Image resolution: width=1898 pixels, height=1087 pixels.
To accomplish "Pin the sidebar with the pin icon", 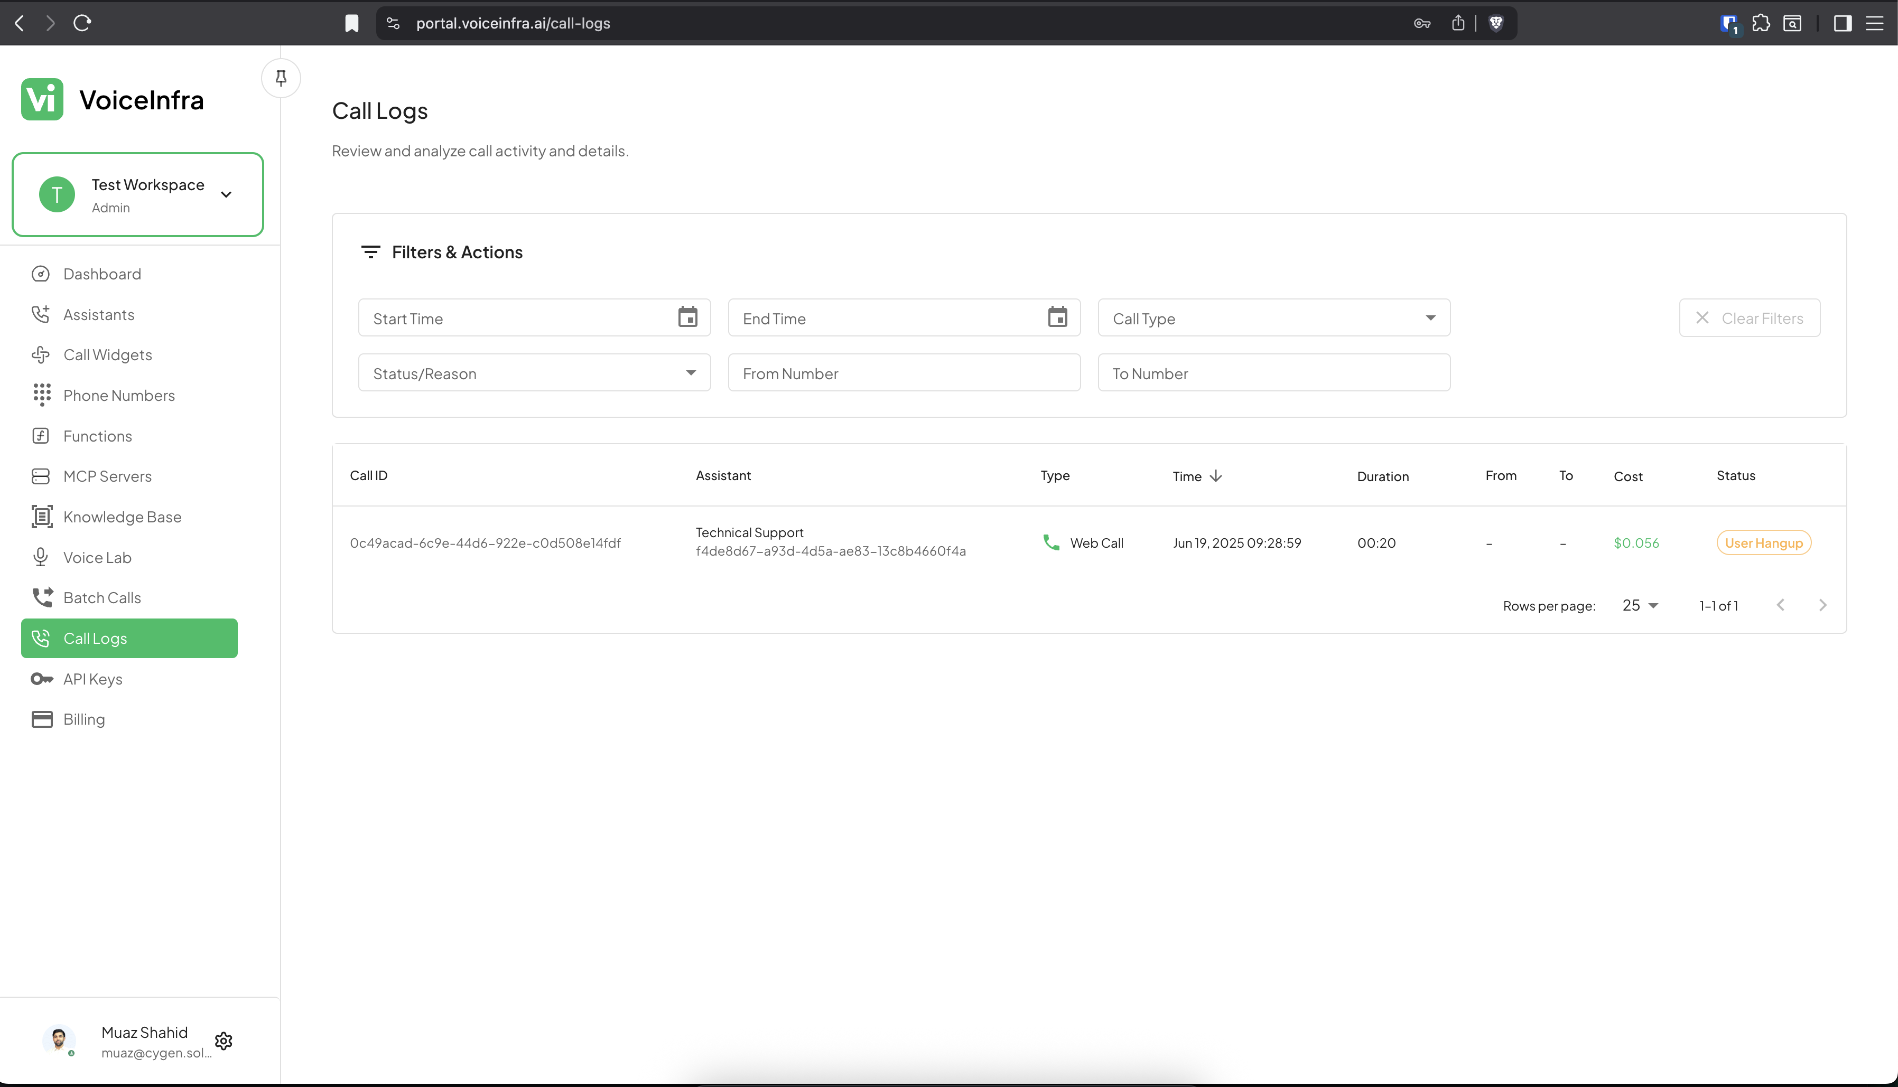I will coord(281,78).
